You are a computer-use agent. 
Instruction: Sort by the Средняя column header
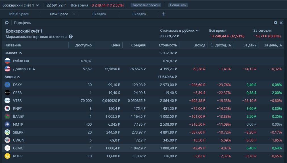point(138,45)
